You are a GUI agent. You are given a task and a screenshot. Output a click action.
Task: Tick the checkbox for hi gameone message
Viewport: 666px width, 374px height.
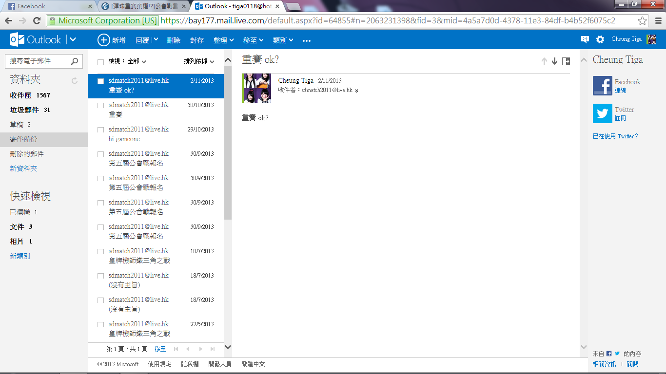tap(100, 130)
